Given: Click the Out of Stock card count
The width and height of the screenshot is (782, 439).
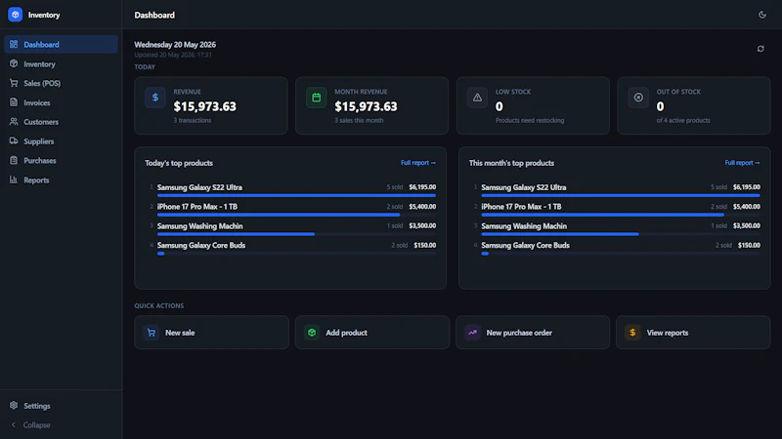Looking at the screenshot, I should (x=661, y=106).
